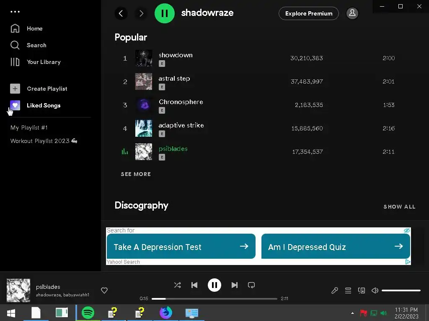Select the psiblades track title
The image size is (429, 321).
pos(173,149)
